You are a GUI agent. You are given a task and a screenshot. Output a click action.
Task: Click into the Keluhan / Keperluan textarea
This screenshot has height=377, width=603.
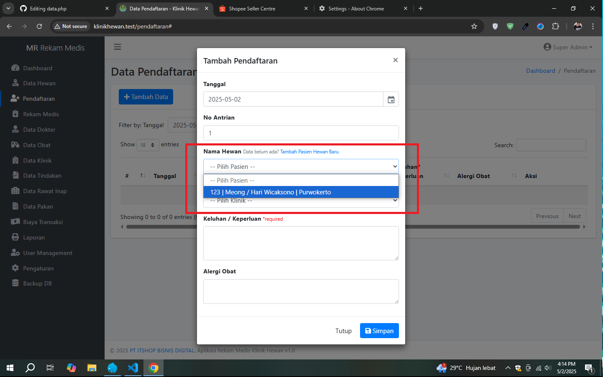301,243
